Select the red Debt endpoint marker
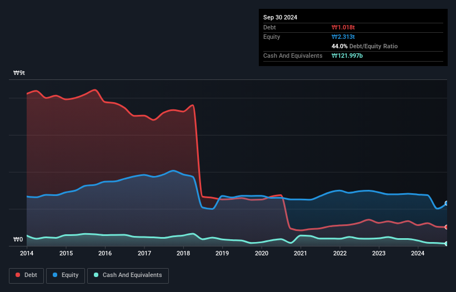The height and width of the screenshot is (292, 456). [x=447, y=227]
